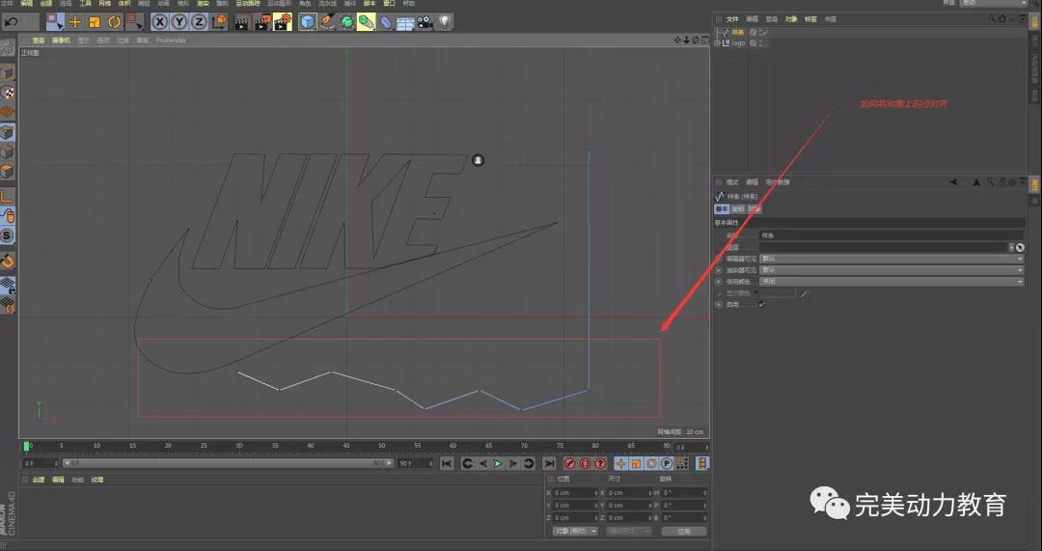Expand the logo object tree node
Viewport: 1042px width, 551px height.
pyautogui.click(x=717, y=43)
